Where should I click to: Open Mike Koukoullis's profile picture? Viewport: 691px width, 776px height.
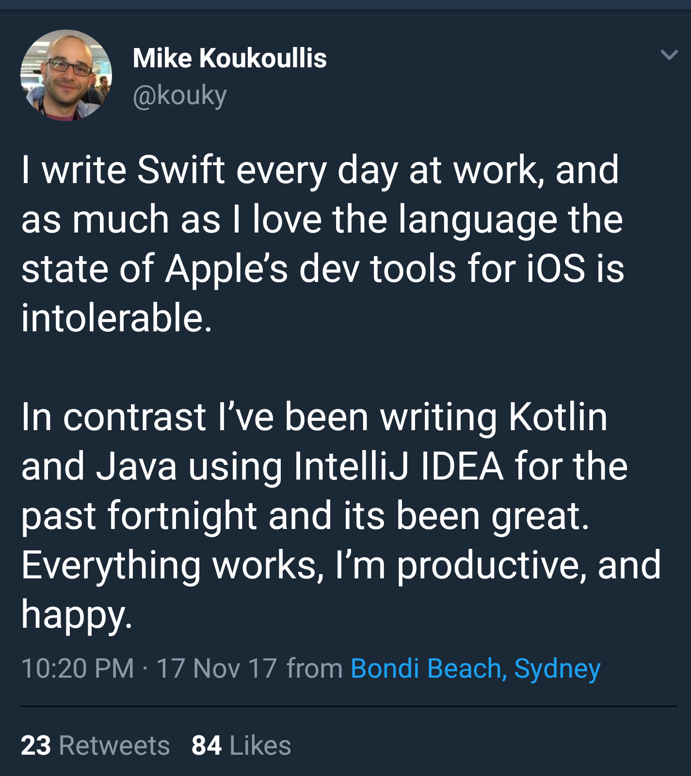[66, 75]
